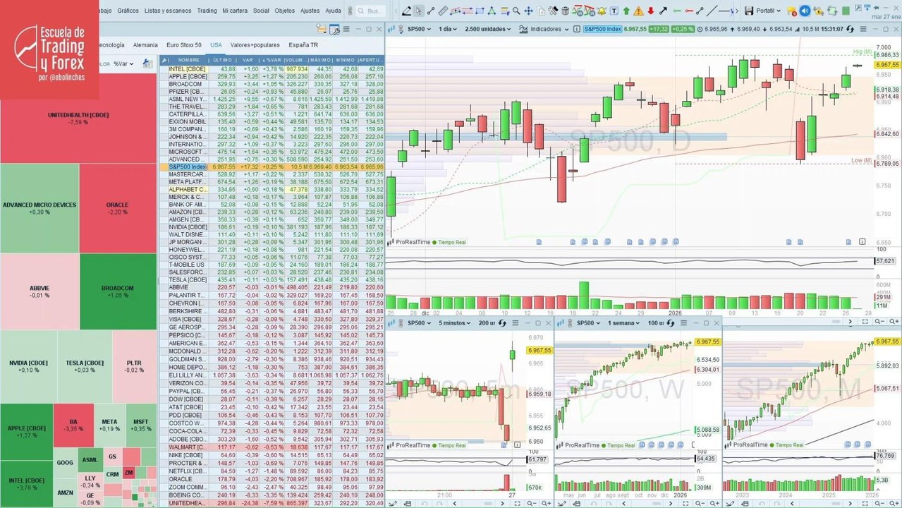Click the S&P500 Index label in chart header
The image size is (902, 508).
coord(603,29)
